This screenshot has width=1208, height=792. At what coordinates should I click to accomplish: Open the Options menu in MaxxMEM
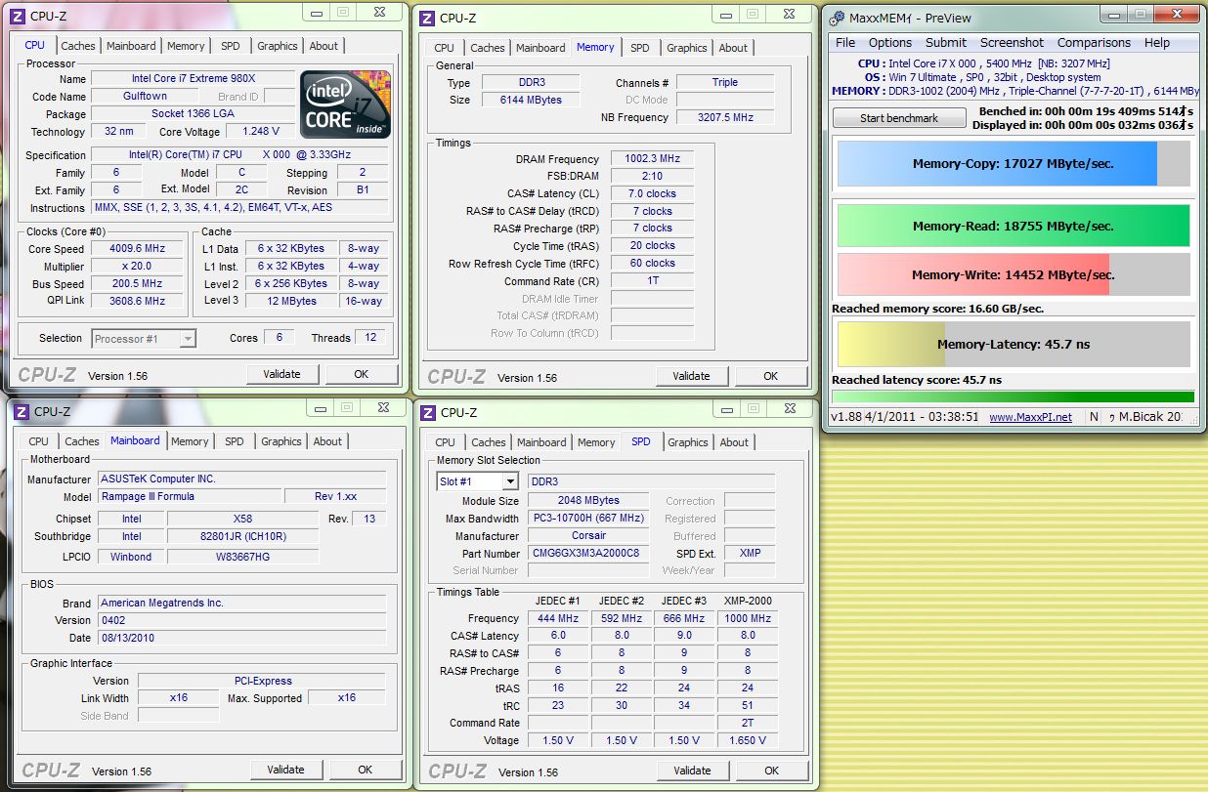[890, 43]
